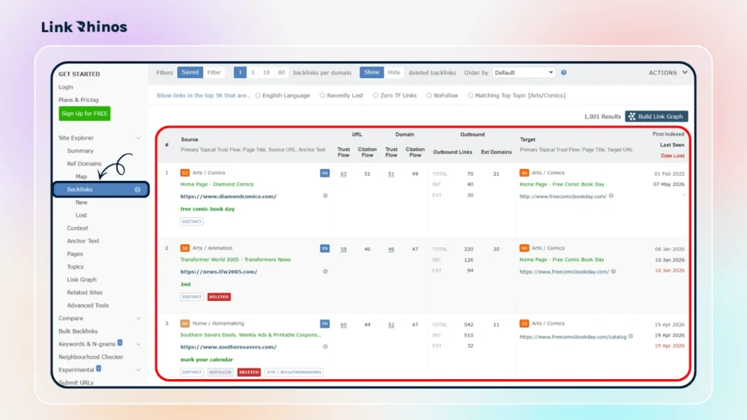
Task: Click gear icon beside diamondcomics.com URL
Action: (x=325, y=195)
